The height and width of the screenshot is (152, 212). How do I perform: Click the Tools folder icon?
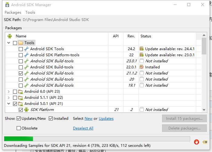(21, 43)
